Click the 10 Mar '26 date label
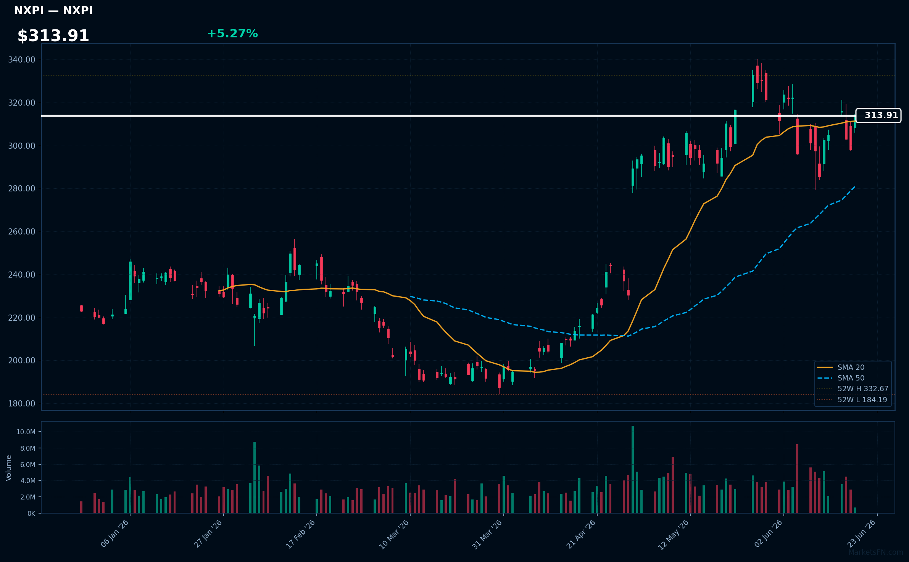 pyautogui.click(x=394, y=534)
